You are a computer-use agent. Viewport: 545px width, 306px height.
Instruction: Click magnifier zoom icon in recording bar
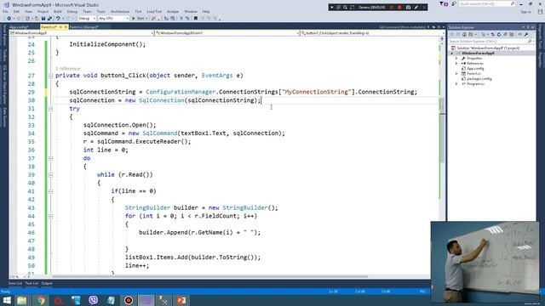click(345, 8)
